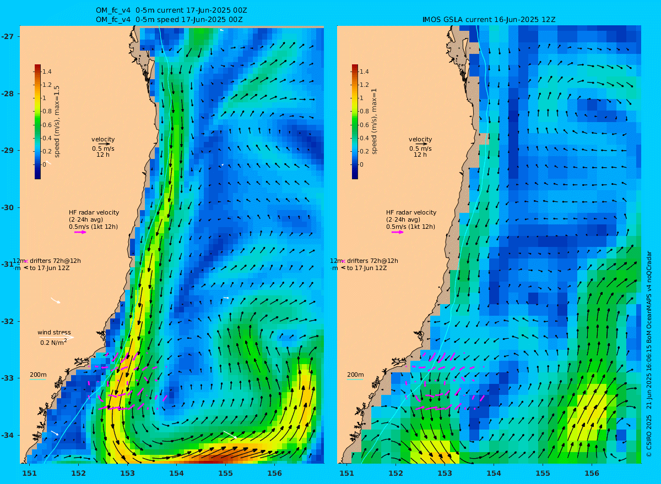Click the magenta HF radar vectors on right map
The width and height of the screenshot is (661, 484).
(x=445, y=382)
